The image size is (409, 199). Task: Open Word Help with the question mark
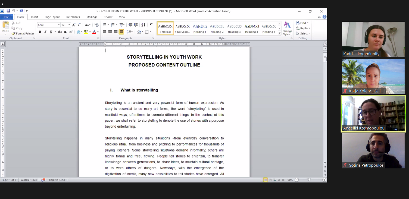coord(324,17)
